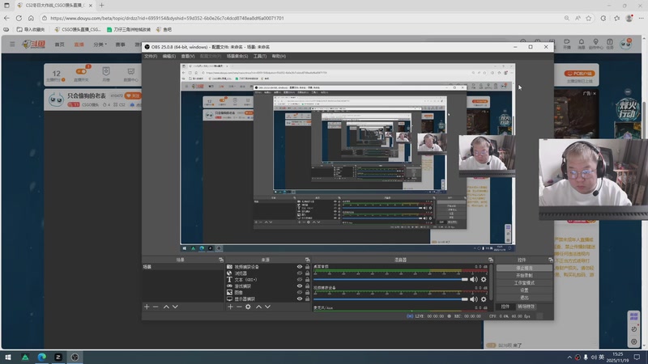This screenshot has width=648, height=364.
Task: Mute the 桌面音频 speaker icon in mixer
Action: pyautogui.click(x=474, y=279)
